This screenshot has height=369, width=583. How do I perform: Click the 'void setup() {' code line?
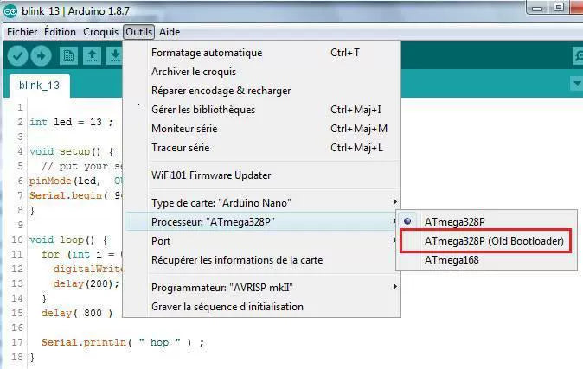(x=72, y=151)
